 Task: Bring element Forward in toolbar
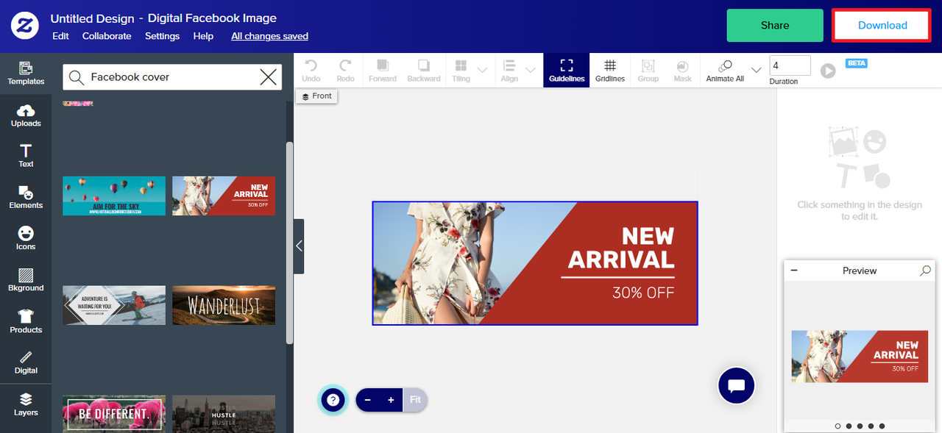coord(383,71)
